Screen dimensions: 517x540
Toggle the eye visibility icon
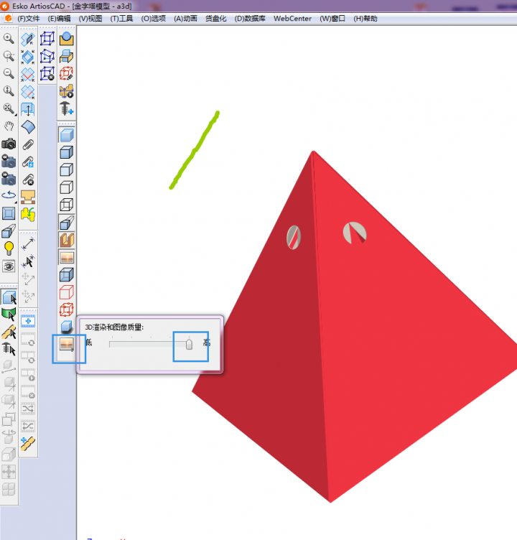pos(9,266)
